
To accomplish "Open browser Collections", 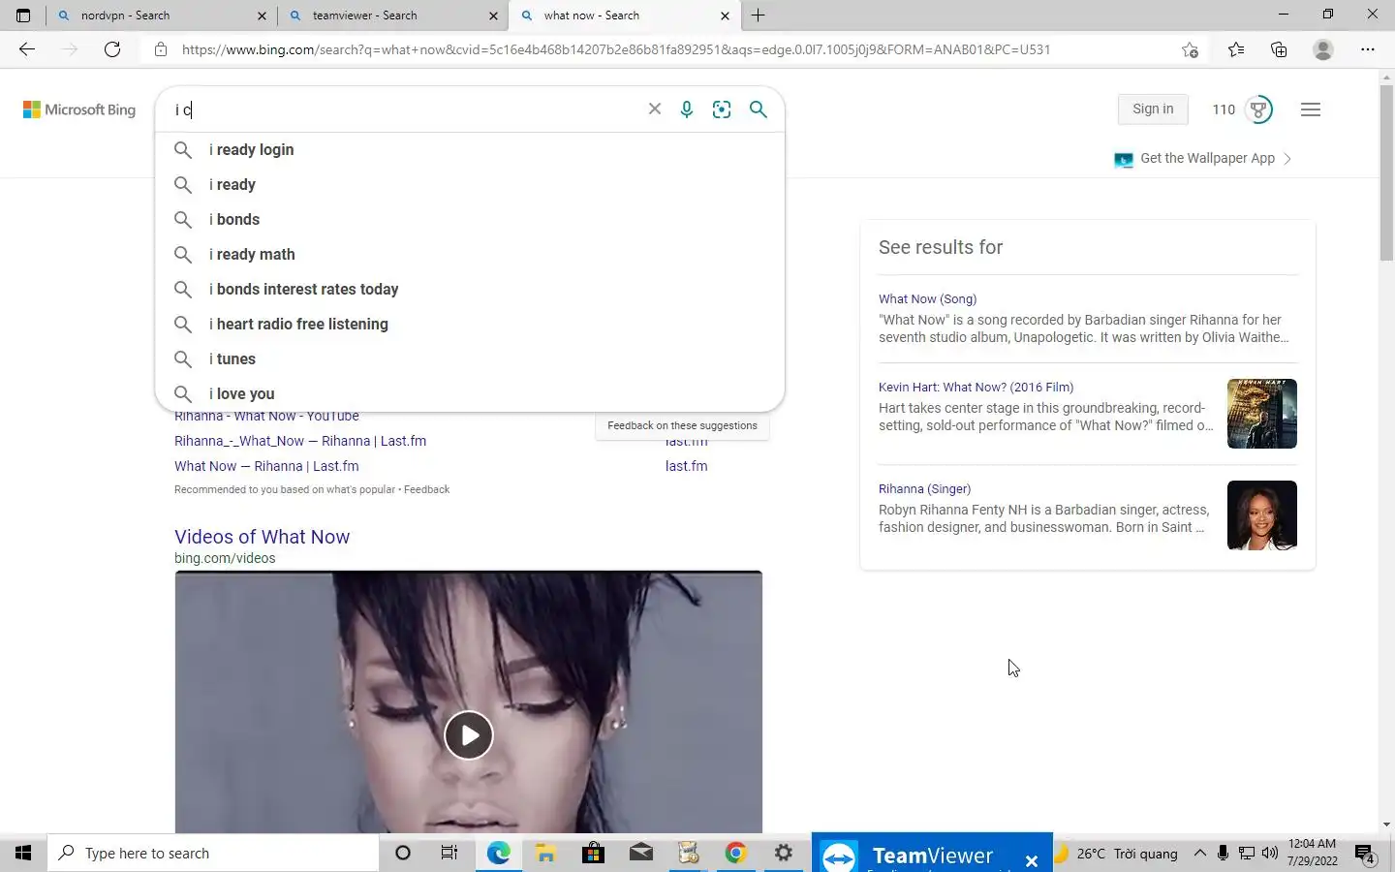I will pos(1279,49).
